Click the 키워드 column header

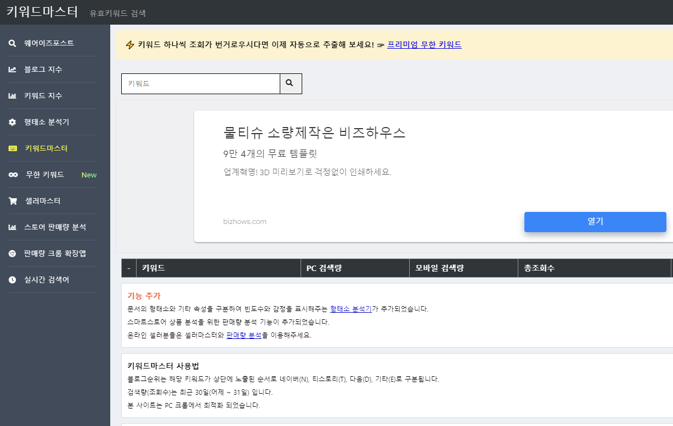(x=218, y=268)
